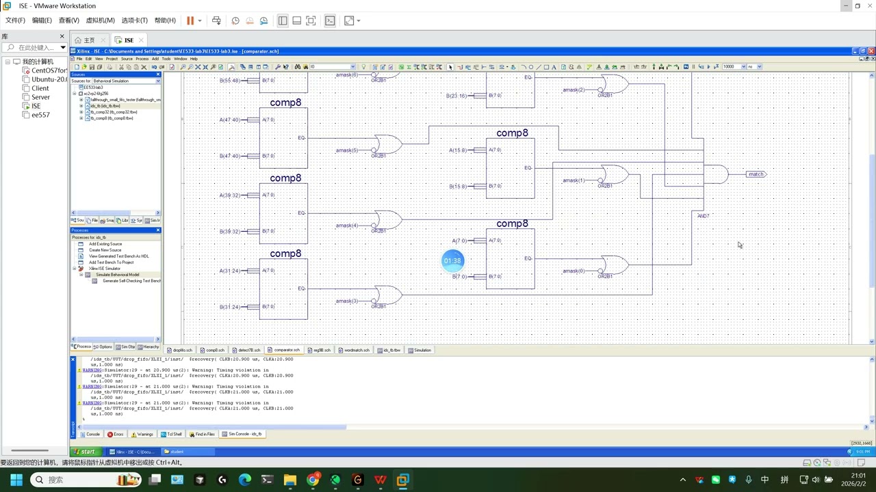Viewport: 876px width, 492px height.
Task: Click the simulation Run play icon
Action: click(x=708, y=67)
